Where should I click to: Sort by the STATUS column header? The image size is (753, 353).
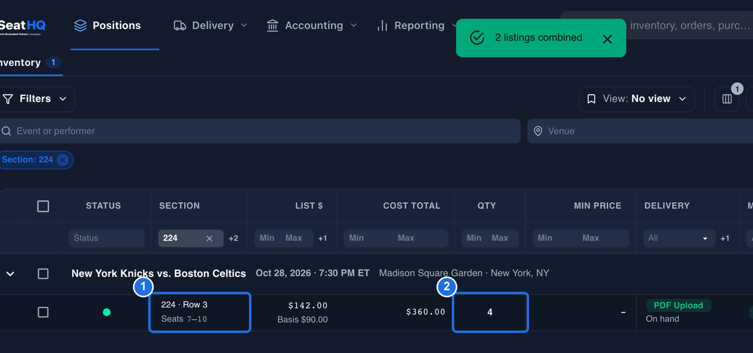(x=103, y=206)
